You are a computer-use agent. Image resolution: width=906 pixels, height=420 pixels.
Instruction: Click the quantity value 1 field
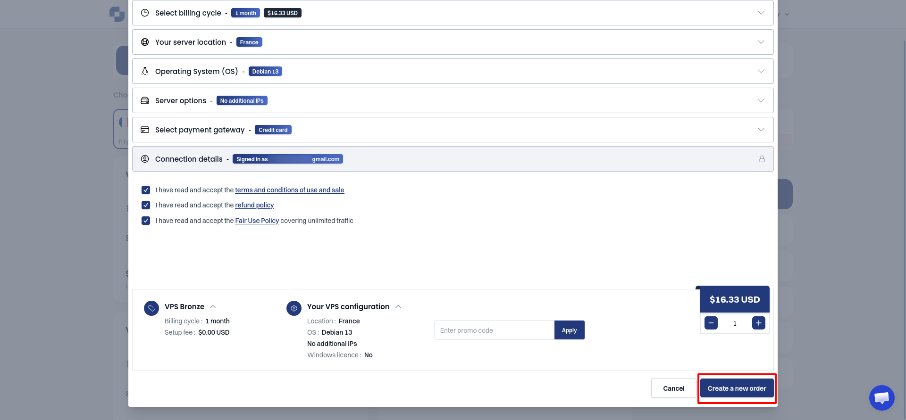click(735, 323)
